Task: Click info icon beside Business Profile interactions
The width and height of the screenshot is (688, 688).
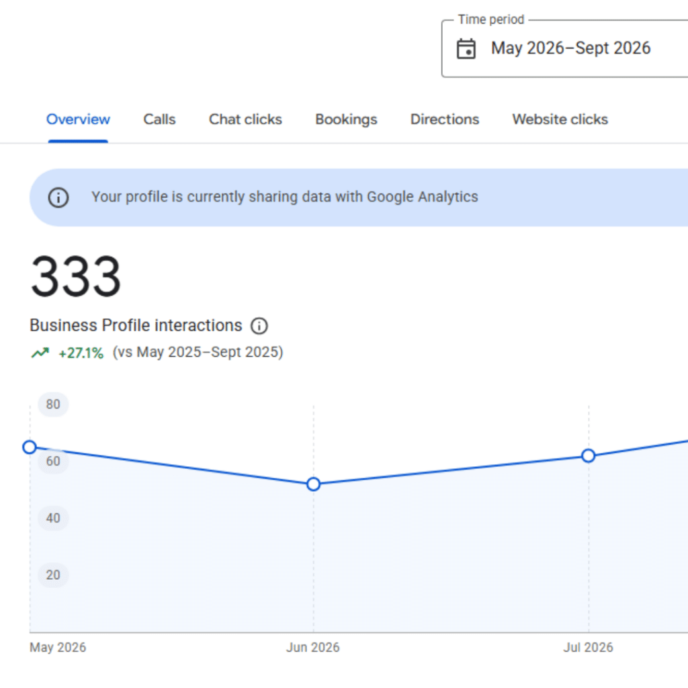Action: click(x=259, y=326)
